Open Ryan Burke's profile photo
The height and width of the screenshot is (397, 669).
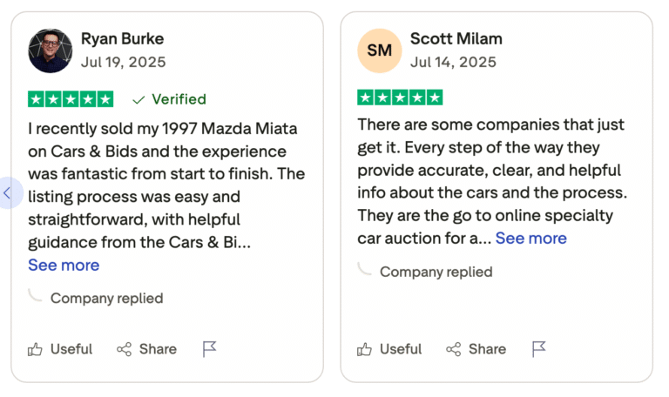click(50, 50)
